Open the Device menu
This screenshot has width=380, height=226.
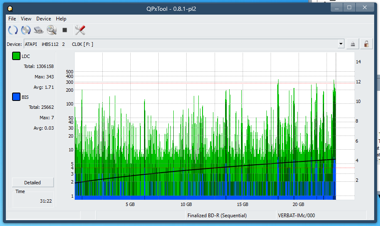(43, 19)
